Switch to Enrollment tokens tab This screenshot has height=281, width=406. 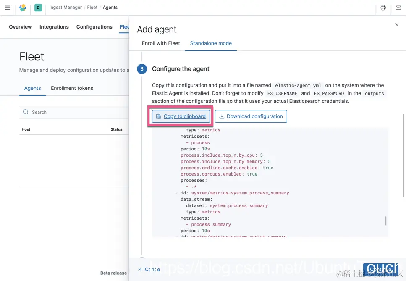72,88
